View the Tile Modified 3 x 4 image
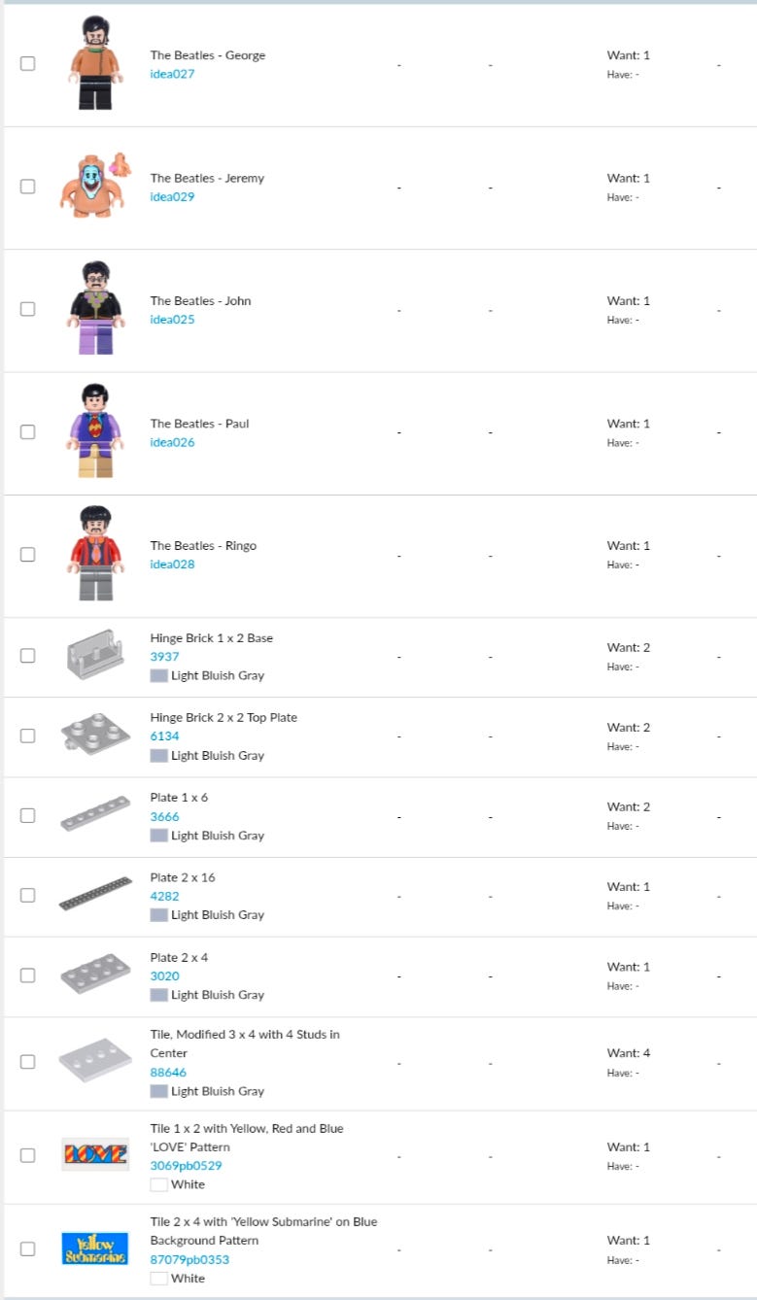The height and width of the screenshot is (1300, 757). tap(95, 1061)
